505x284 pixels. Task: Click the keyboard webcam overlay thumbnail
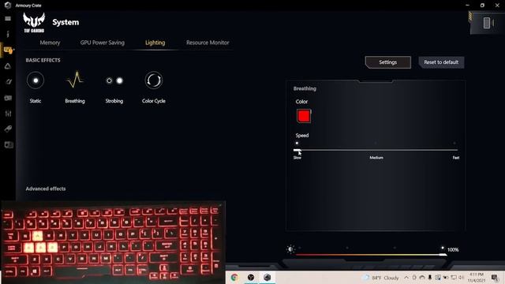point(113,242)
